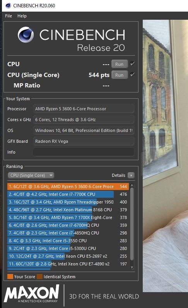
Task: Click the ranking list scroll up arrow
Action: (x=132, y=185)
